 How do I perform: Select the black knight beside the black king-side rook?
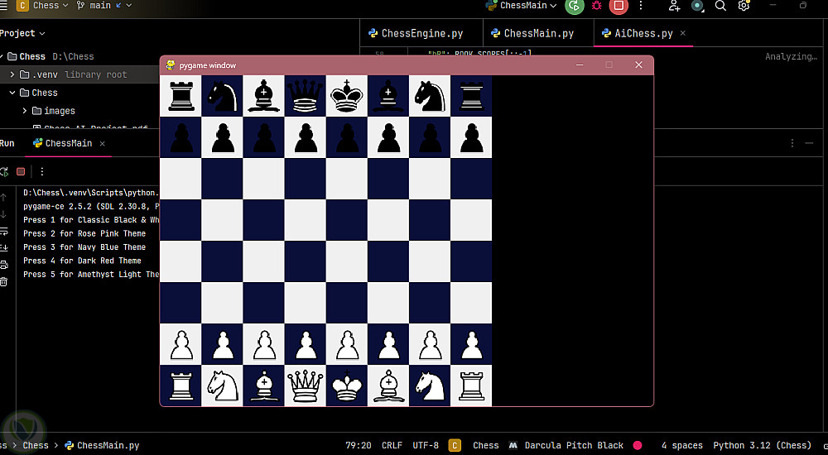pos(429,95)
